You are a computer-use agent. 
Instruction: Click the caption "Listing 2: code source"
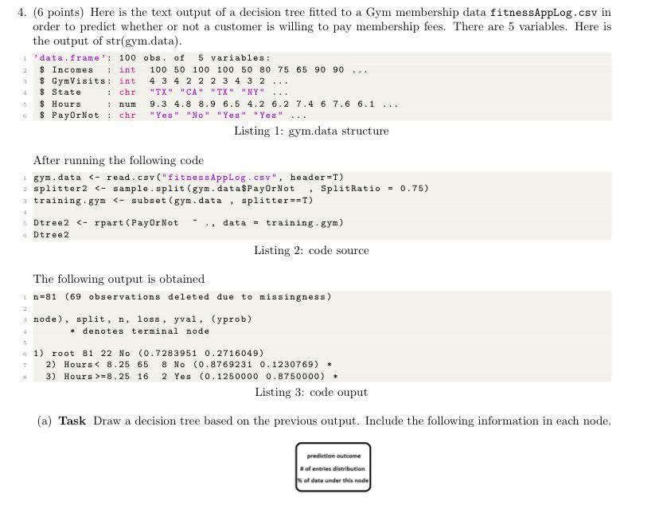point(311,251)
